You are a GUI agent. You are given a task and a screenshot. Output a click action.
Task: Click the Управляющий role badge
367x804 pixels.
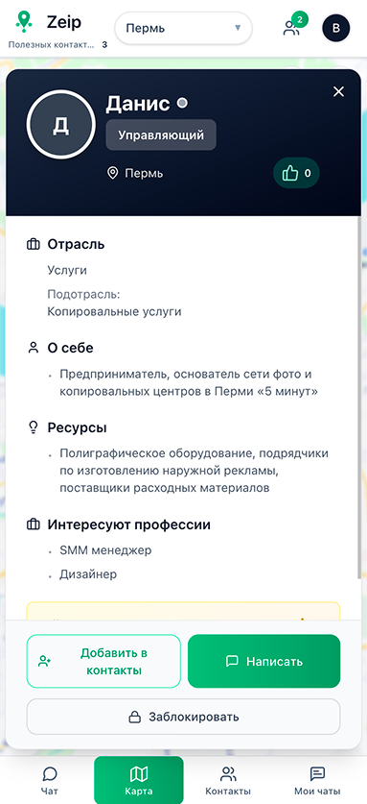point(161,135)
